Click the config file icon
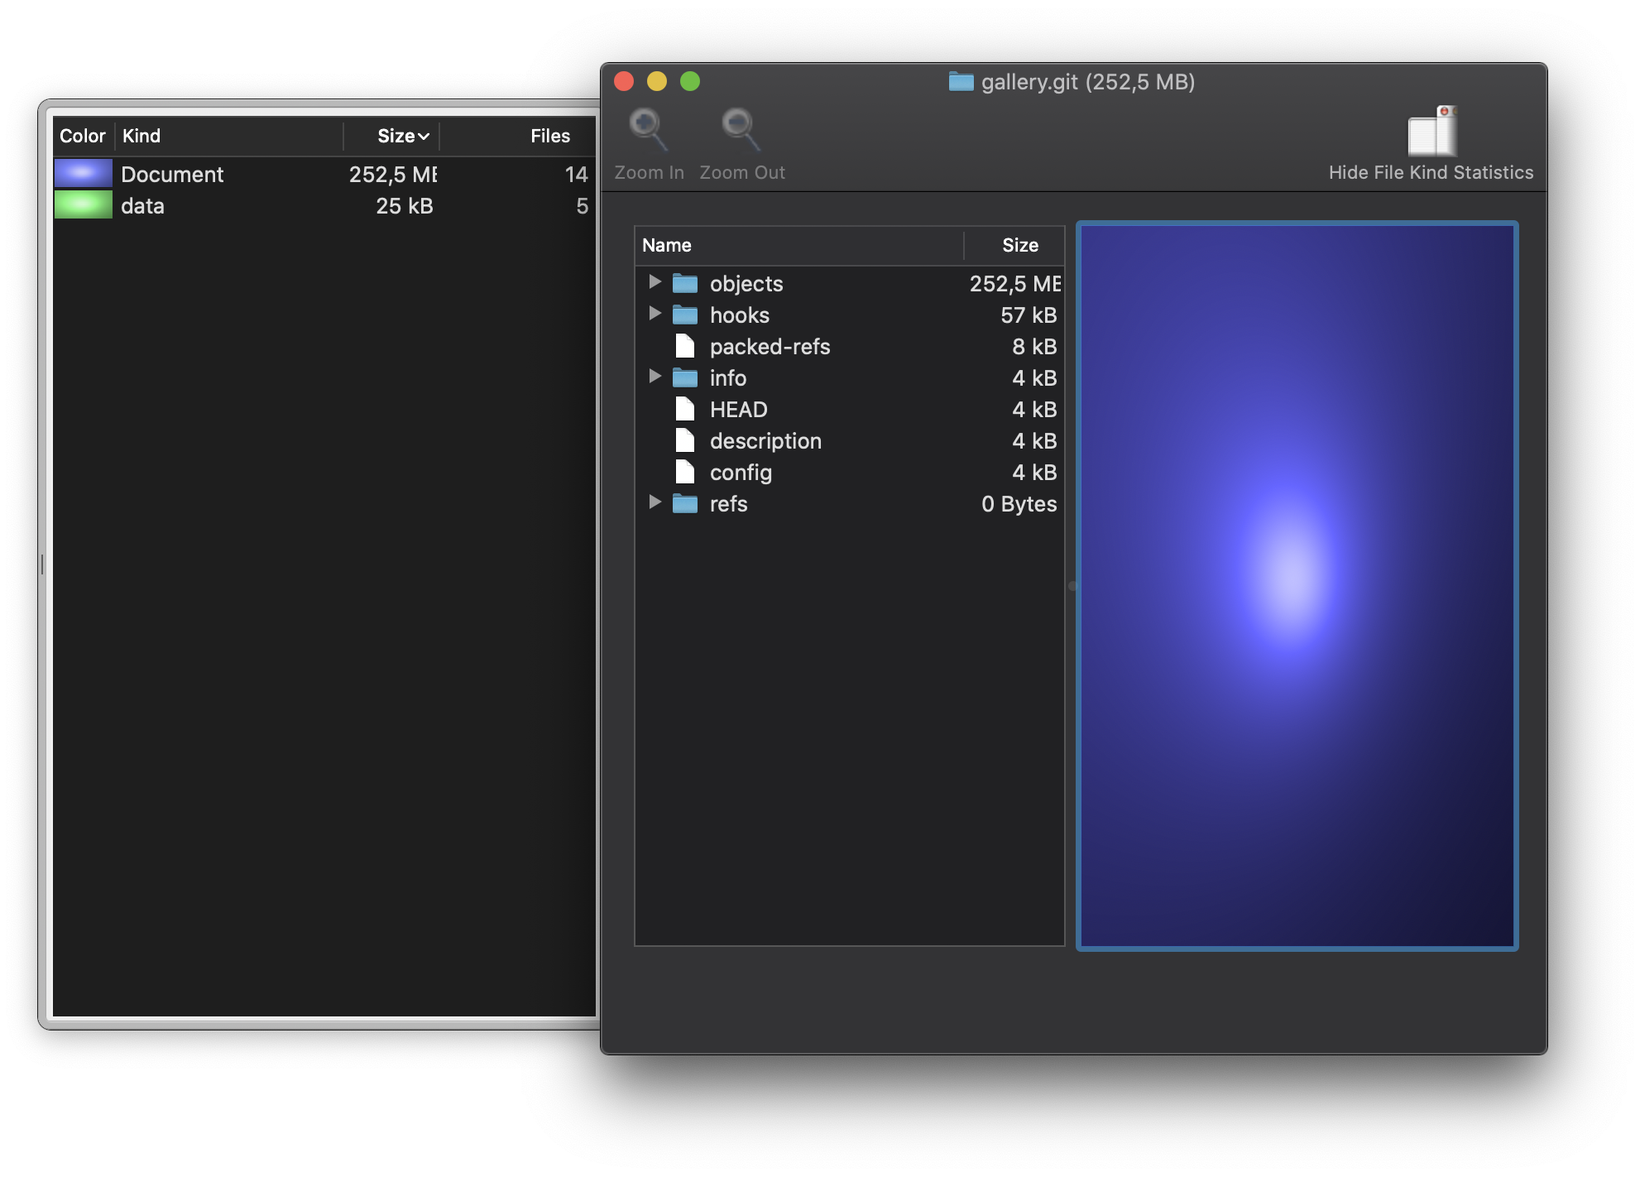 (684, 472)
